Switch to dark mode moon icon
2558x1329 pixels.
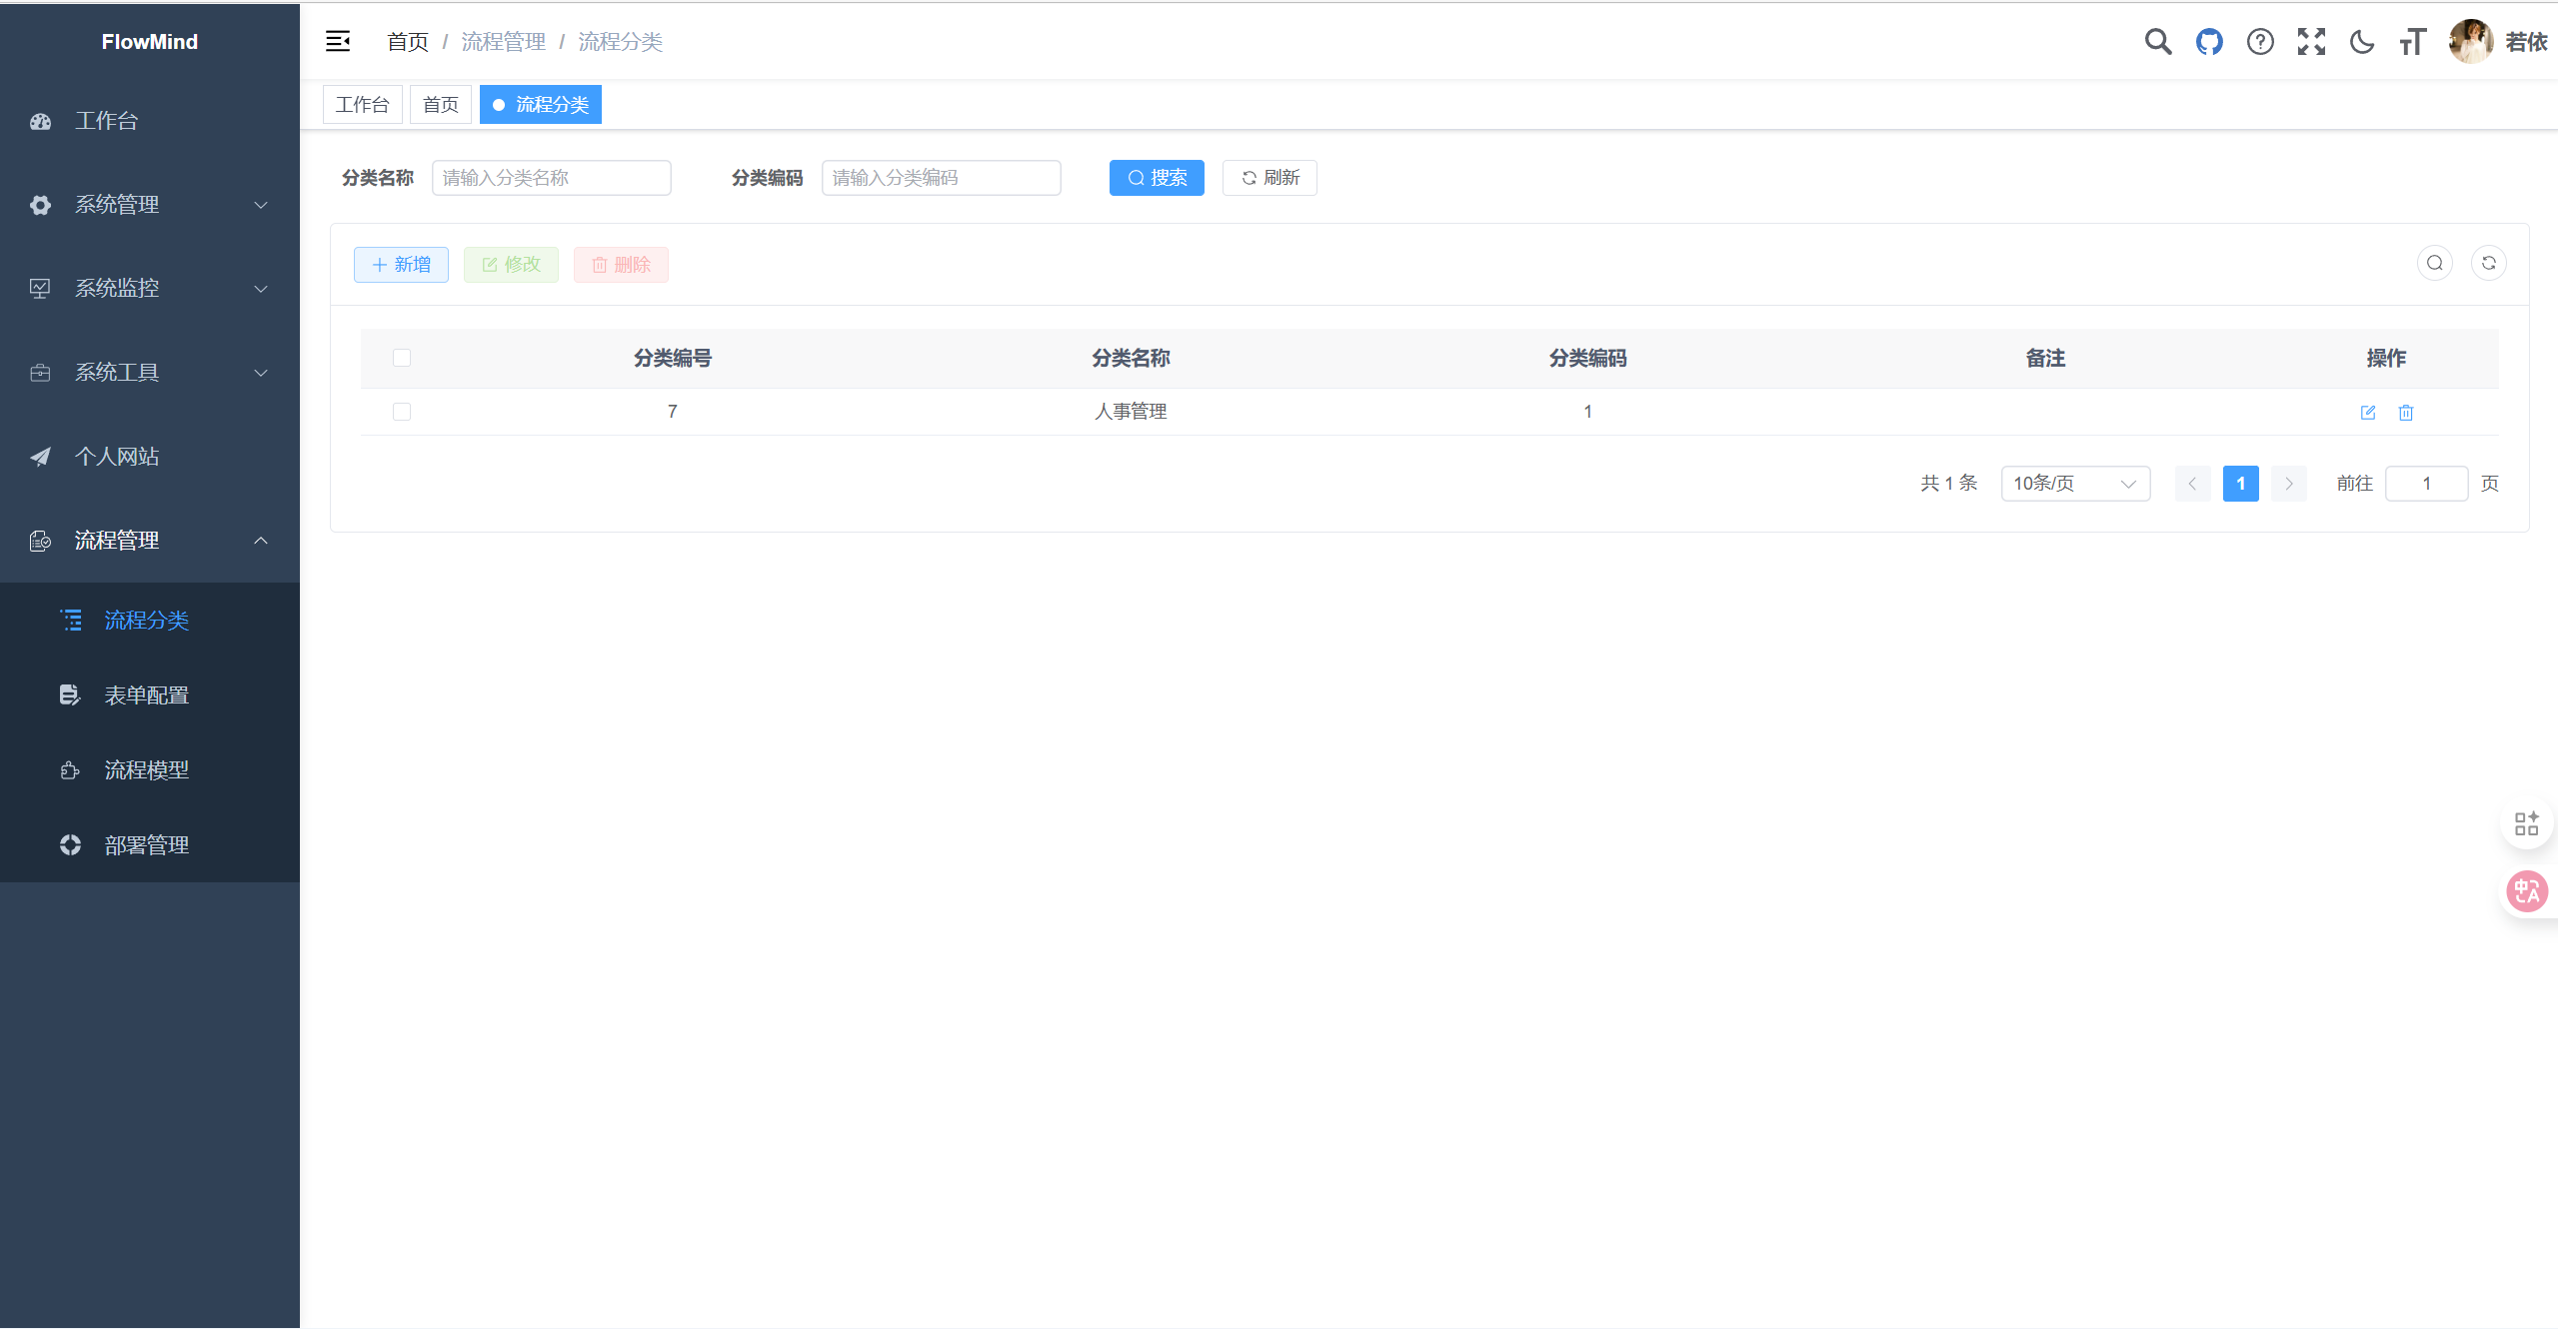pyautogui.click(x=2362, y=42)
